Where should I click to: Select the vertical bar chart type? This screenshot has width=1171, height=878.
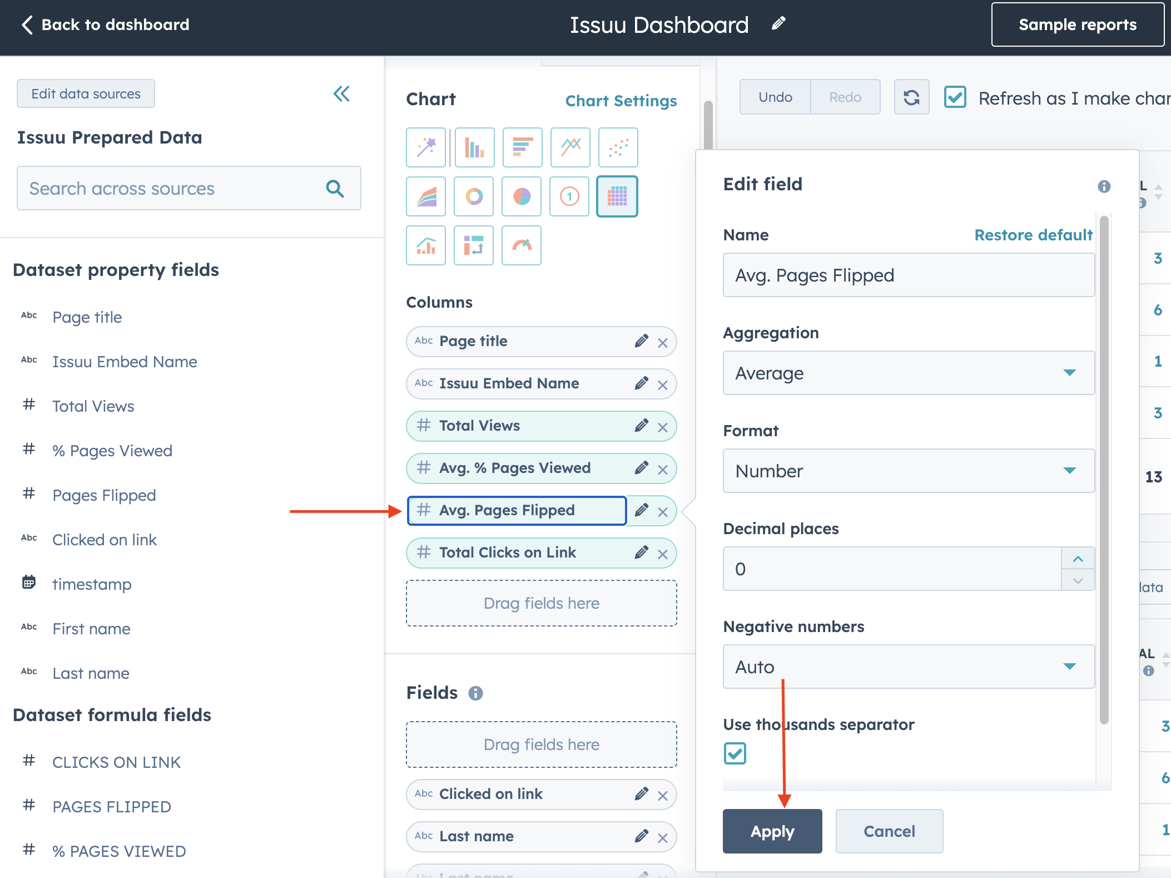coord(474,147)
